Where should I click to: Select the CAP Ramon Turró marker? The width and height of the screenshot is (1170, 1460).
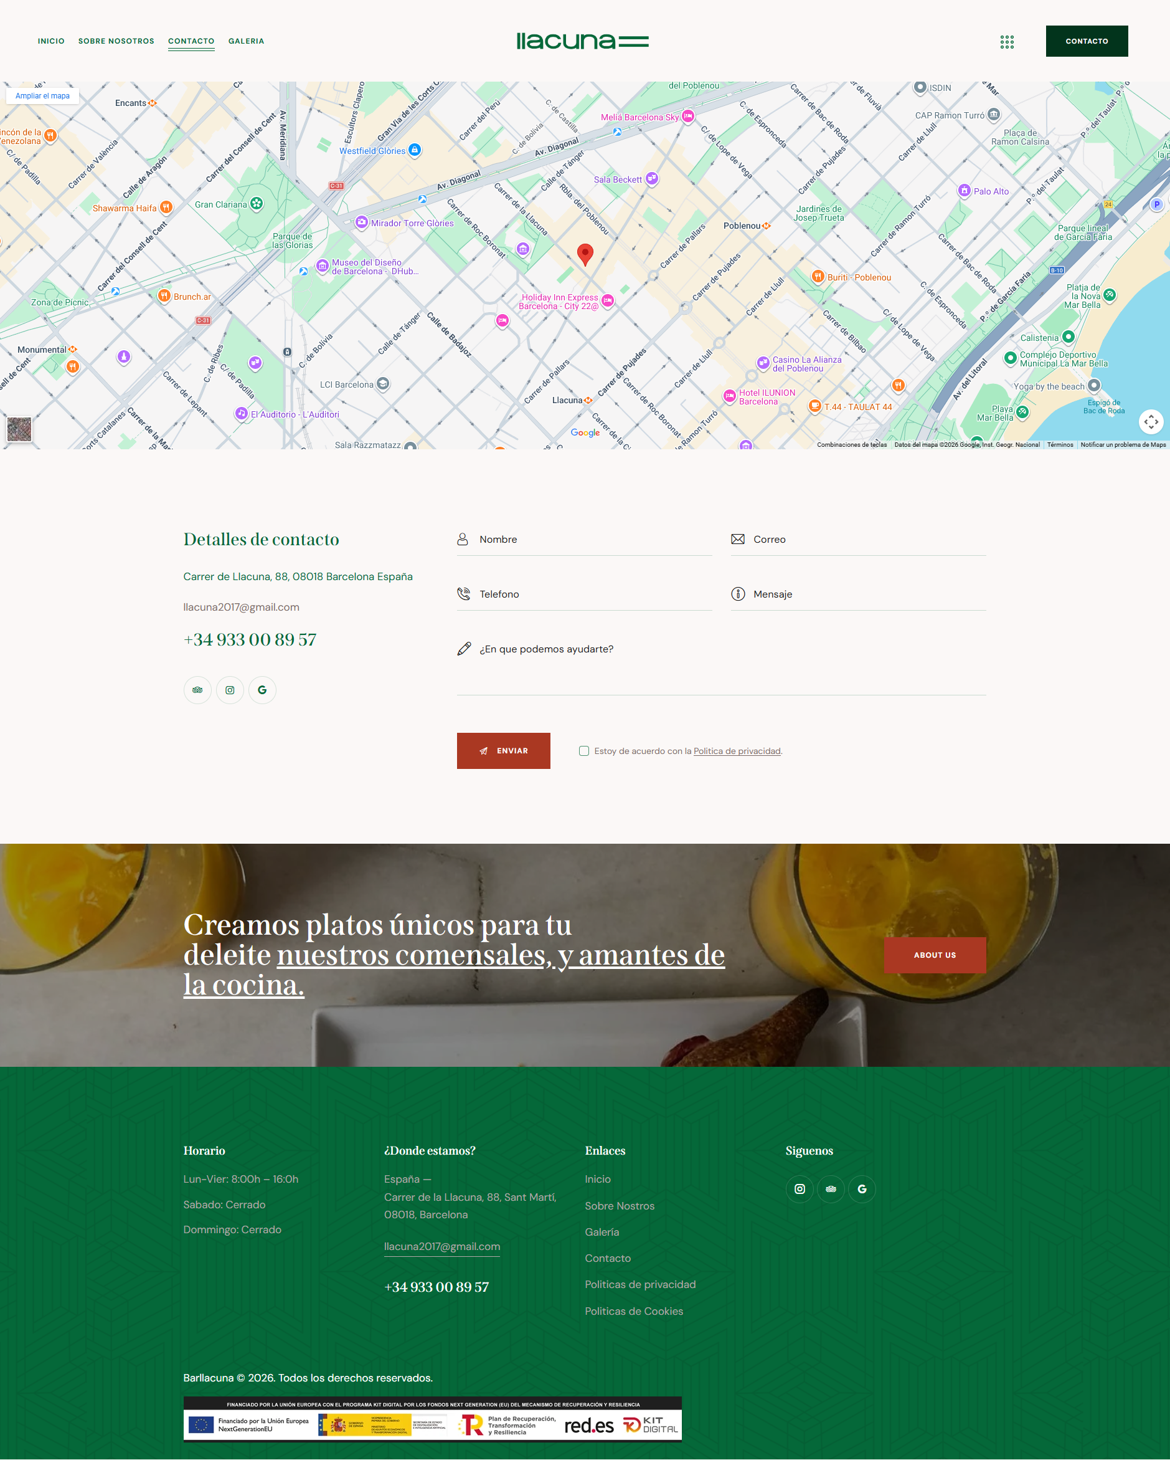(993, 115)
